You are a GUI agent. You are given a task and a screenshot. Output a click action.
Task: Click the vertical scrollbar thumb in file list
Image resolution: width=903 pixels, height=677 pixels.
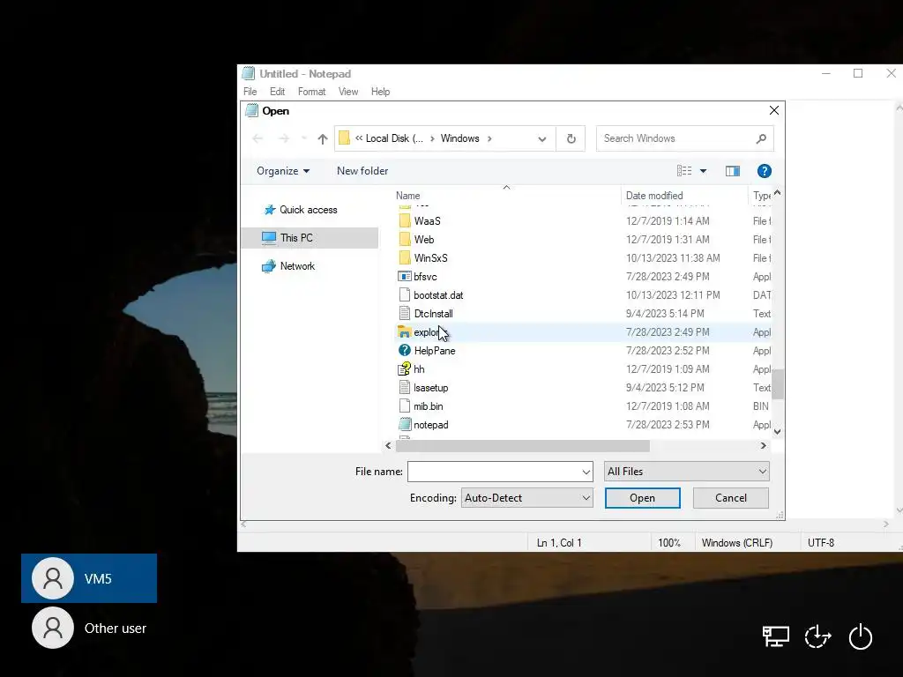point(778,384)
